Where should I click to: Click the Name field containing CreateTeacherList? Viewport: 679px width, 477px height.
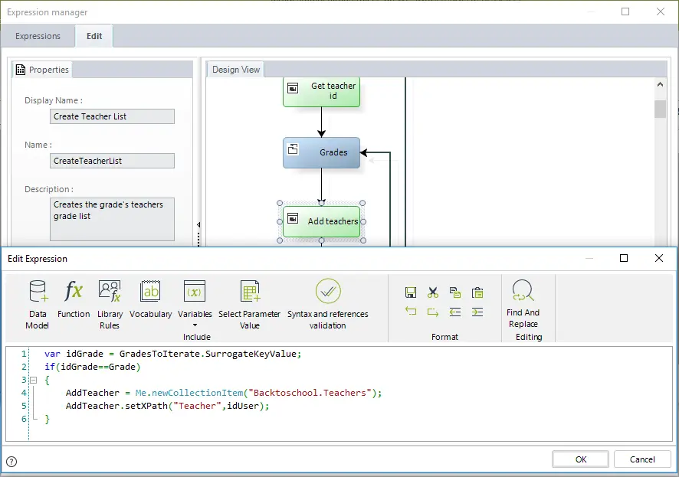[x=112, y=161]
